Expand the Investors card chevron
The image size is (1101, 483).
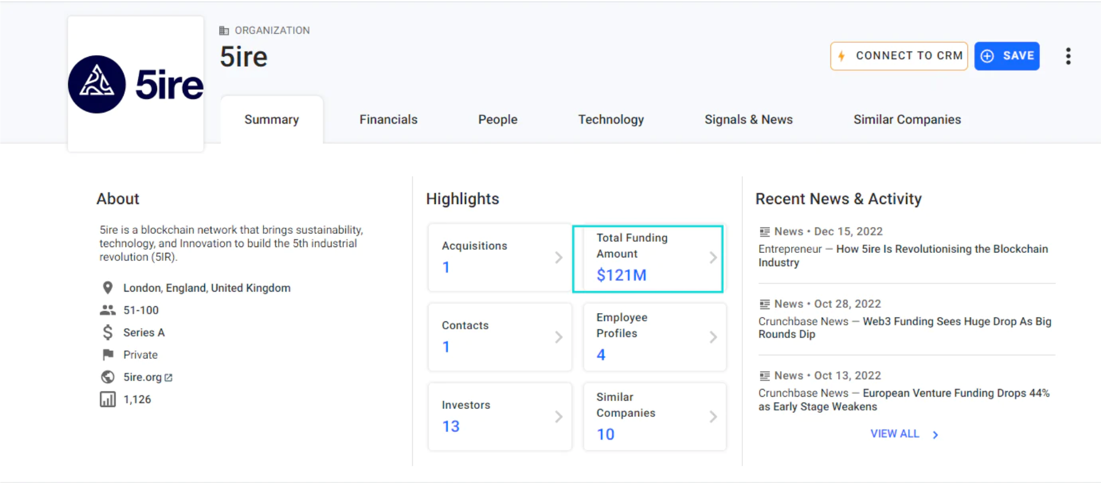coord(558,416)
